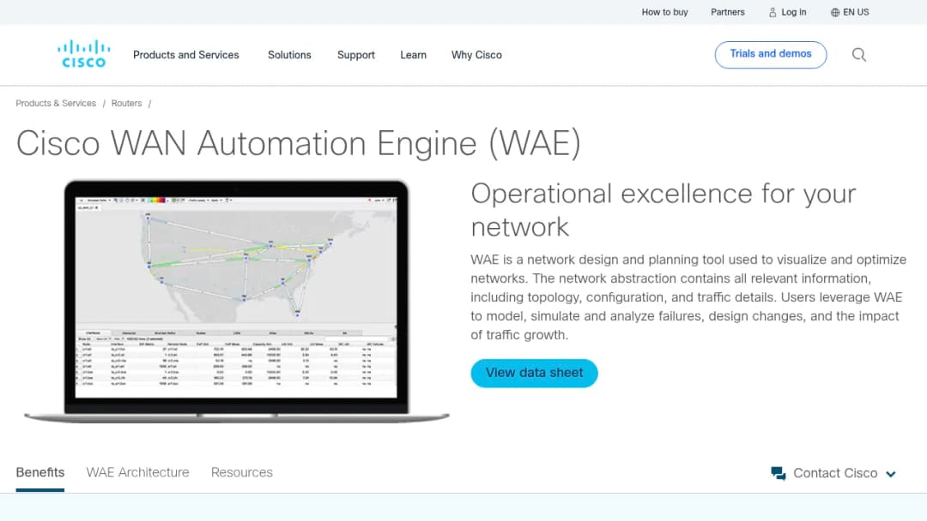Switch to the WAE Architecture tab
Image resolution: width=927 pixels, height=521 pixels.
137,473
